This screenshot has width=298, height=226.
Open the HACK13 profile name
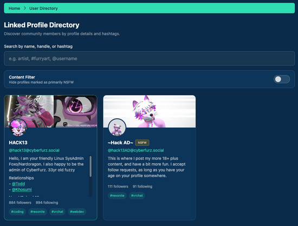click(18, 143)
